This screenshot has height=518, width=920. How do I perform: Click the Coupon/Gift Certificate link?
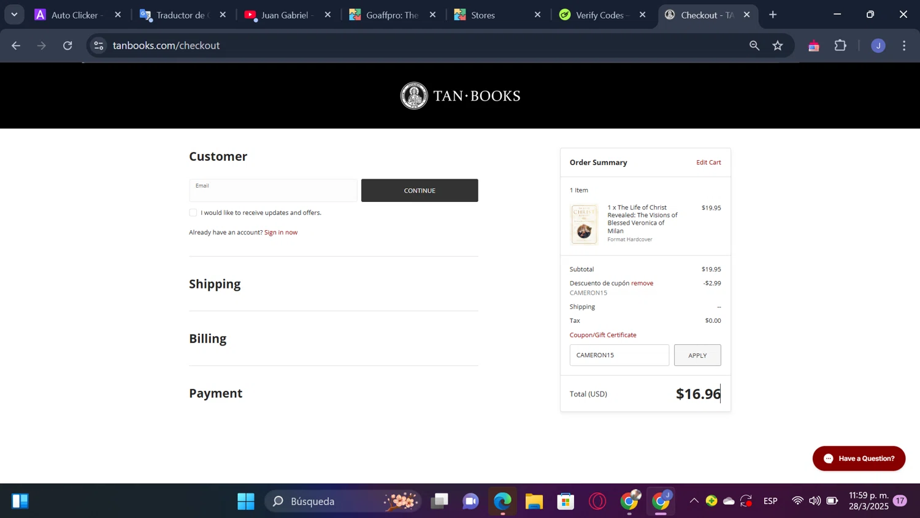(603, 334)
